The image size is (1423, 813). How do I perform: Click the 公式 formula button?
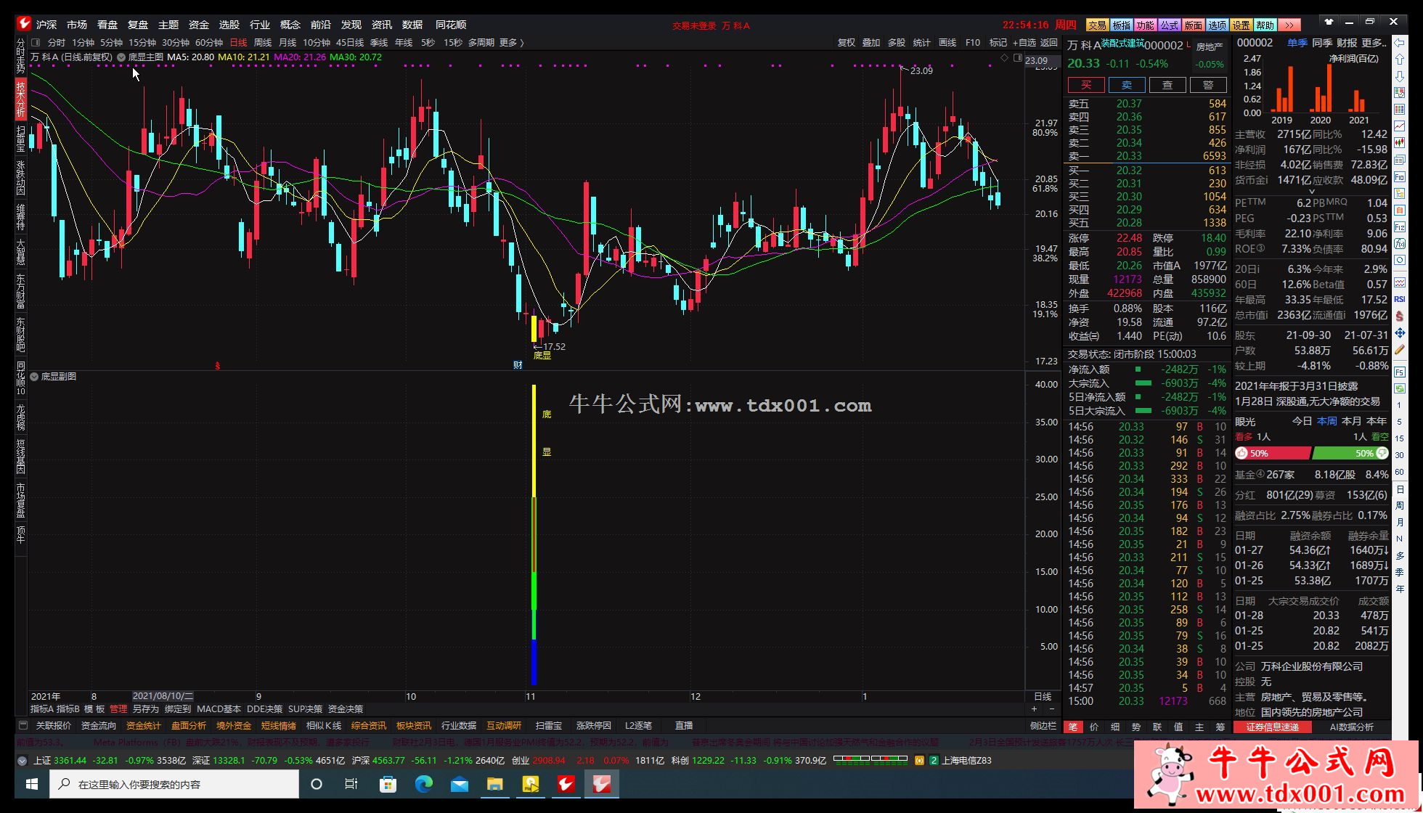click(1169, 25)
